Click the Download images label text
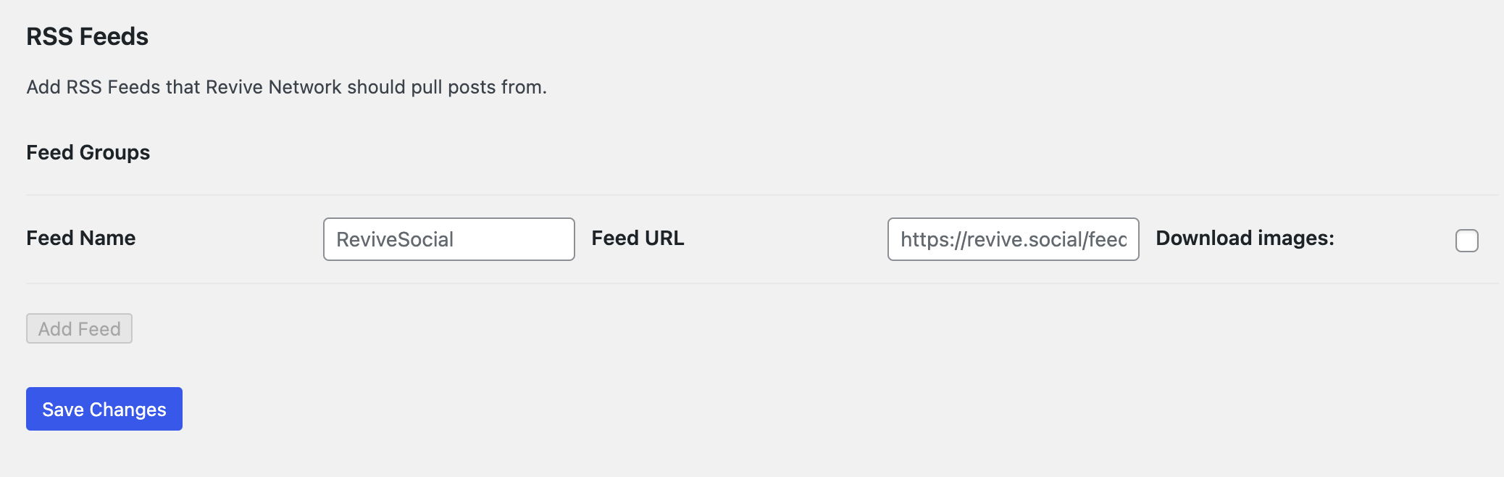1504x477 pixels. click(x=1245, y=238)
